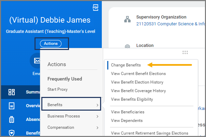Open the Absence sidebar icon

[12, 119]
